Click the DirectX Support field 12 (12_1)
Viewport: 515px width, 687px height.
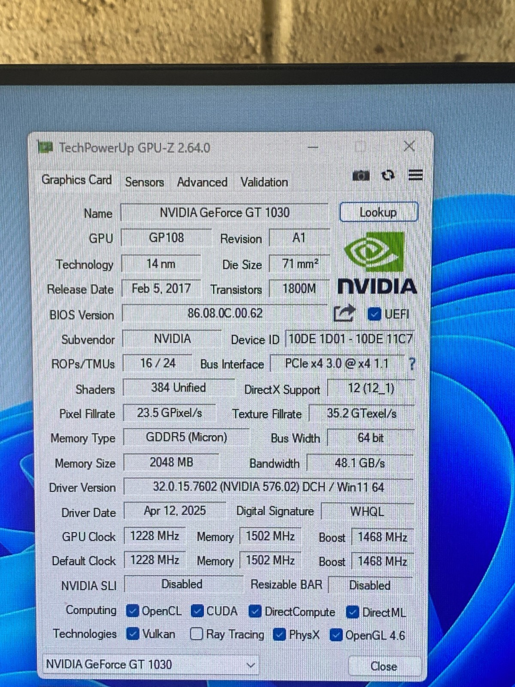point(371,389)
